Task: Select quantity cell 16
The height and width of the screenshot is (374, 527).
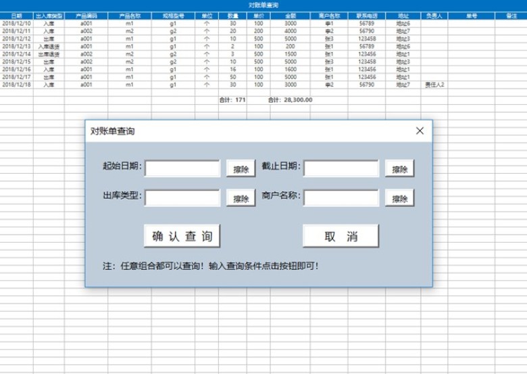Action: click(x=232, y=69)
